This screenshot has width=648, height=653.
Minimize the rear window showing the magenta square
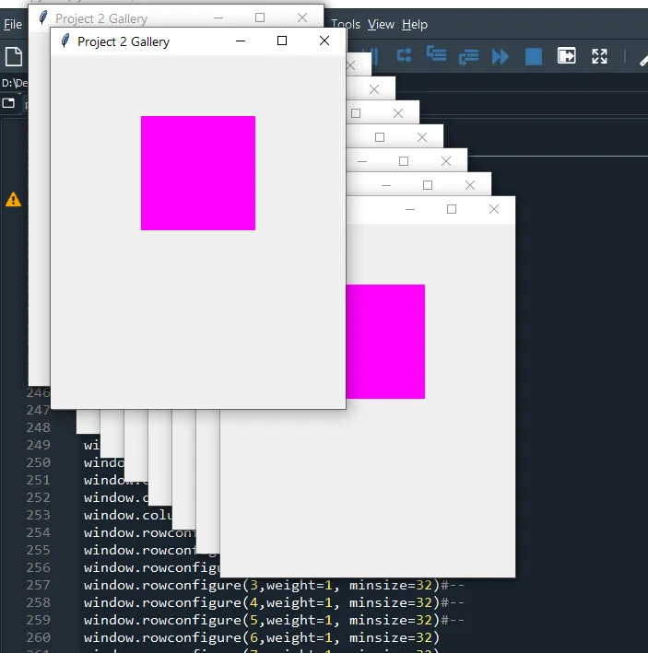pyautogui.click(x=410, y=209)
